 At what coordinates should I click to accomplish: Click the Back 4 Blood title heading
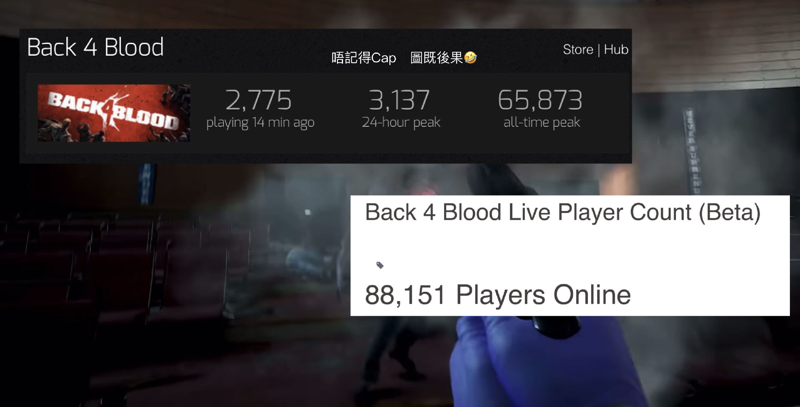pyautogui.click(x=95, y=47)
